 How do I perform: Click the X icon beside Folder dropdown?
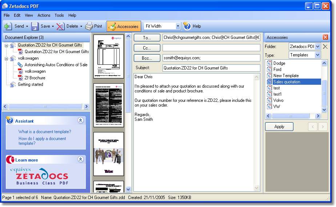pos(325,46)
